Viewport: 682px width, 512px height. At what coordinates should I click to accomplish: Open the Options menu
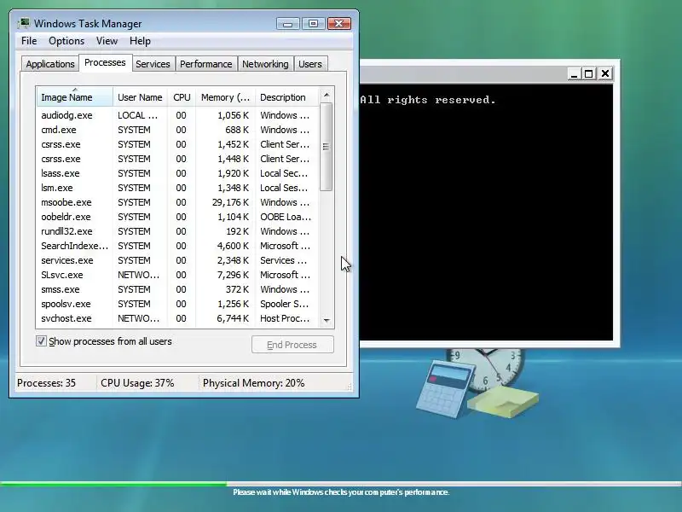tap(66, 41)
